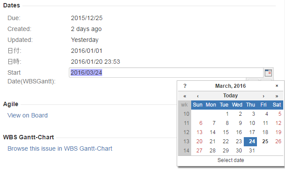Close the calendar popup with the ×
285x169 pixels.
click(277, 86)
